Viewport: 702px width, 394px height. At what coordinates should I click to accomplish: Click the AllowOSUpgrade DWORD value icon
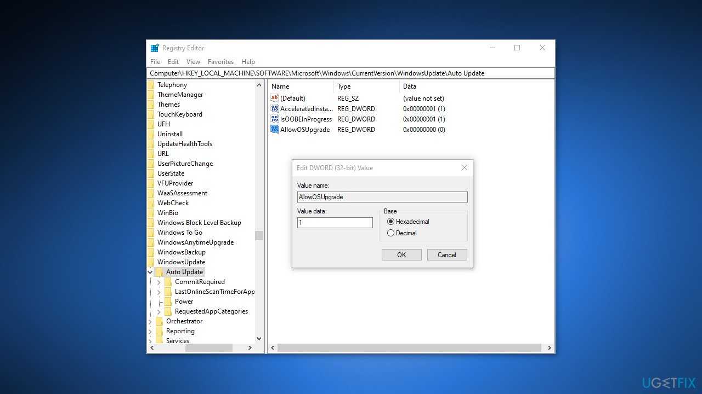coord(275,130)
